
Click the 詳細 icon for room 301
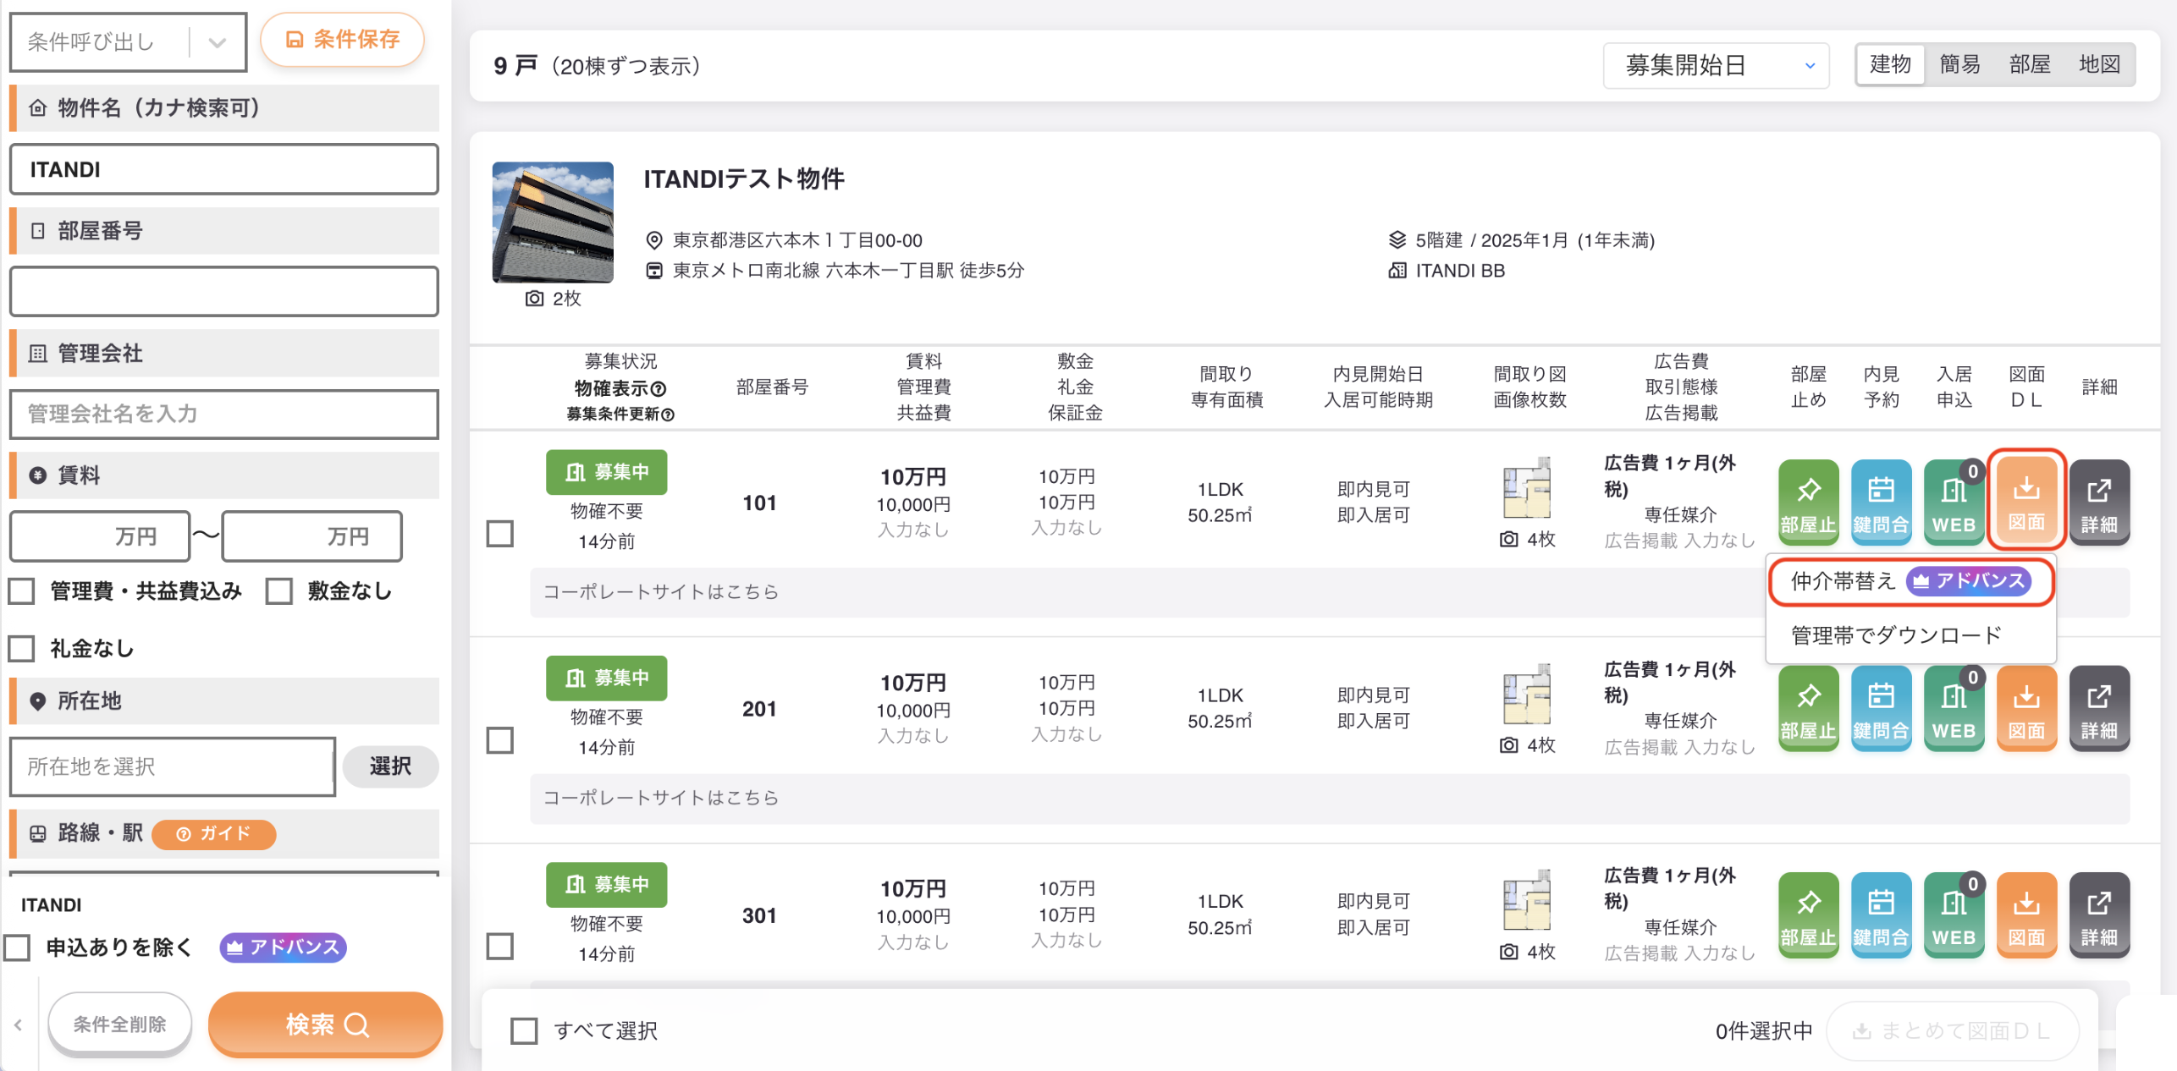pos(2099,914)
